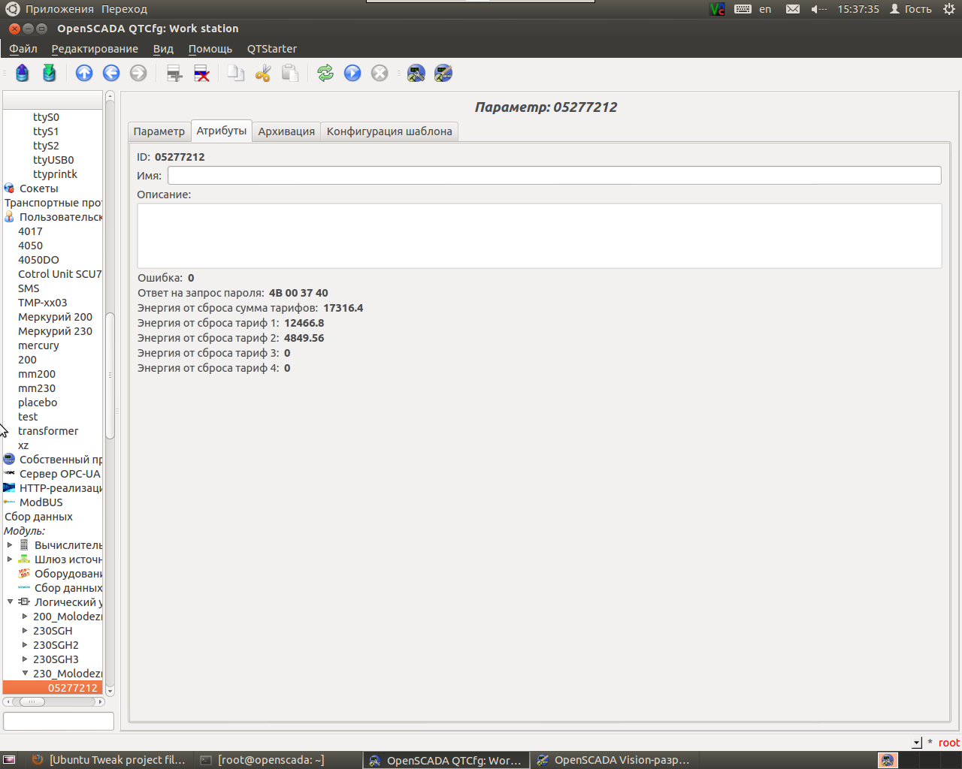Open the second OpenSCADA module icon with key
962x769 pixels.
pos(443,73)
